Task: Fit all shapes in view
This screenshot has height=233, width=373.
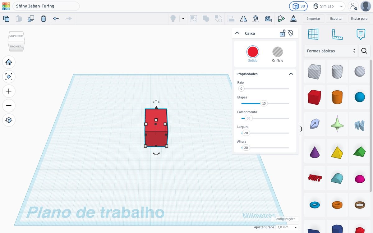Action: pos(9,76)
